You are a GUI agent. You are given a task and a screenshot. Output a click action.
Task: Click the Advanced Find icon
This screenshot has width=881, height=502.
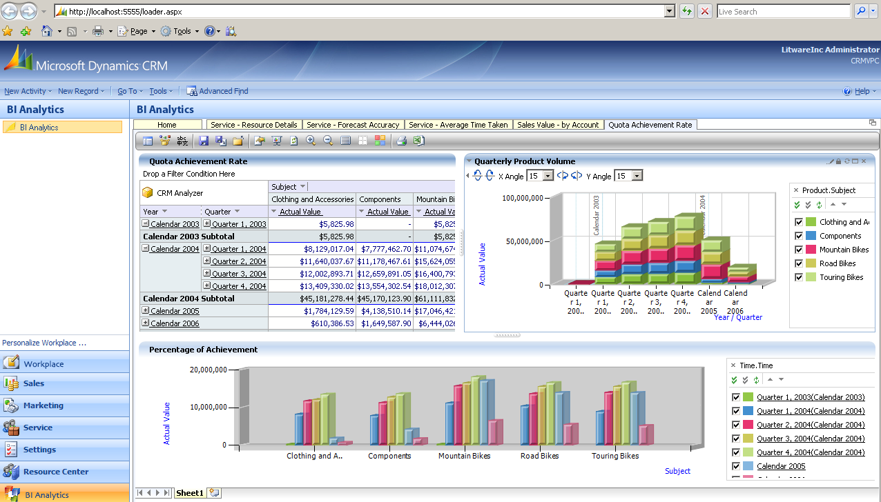click(192, 91)
